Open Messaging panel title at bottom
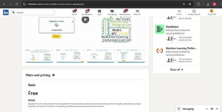 tap(188, 109)
